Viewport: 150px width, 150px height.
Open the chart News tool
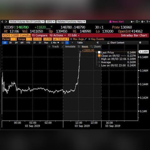tap(83, 47)
